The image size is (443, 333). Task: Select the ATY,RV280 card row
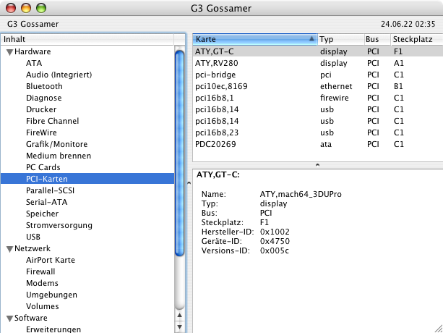coord(318,63)
